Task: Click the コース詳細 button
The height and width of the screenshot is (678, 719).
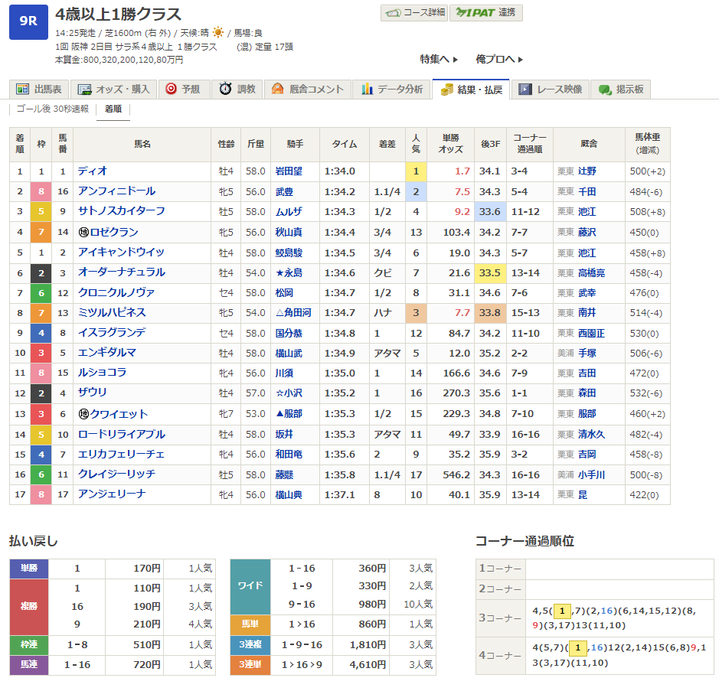Action: pyautogui.click(x=414, y=12)
